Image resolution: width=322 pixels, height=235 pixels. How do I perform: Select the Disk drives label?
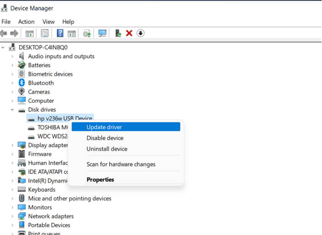click(42, 109)
